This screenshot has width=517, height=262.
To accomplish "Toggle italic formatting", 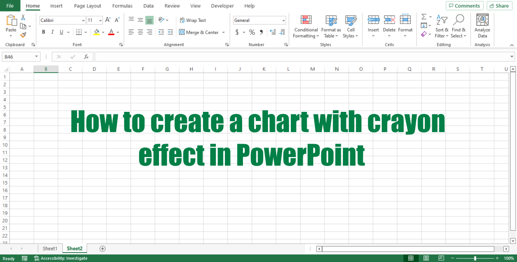I will 52,32.
